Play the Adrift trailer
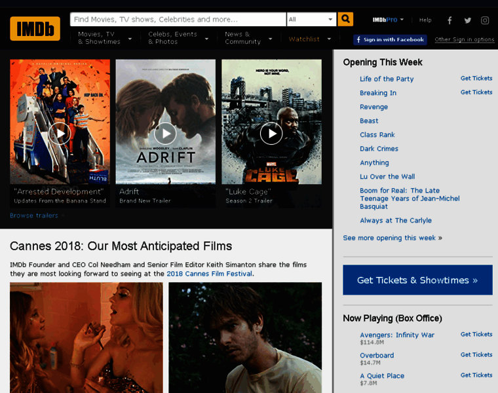498x393 pixels. 165,134
